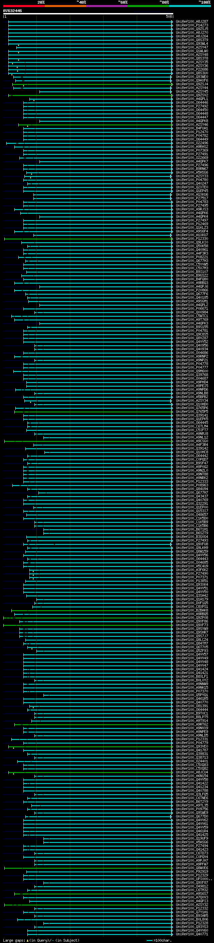This screenshot has height=943, width=214.
Task: Select the UniRef100_A2SY46 label
Action: click(x=192, y=124)
